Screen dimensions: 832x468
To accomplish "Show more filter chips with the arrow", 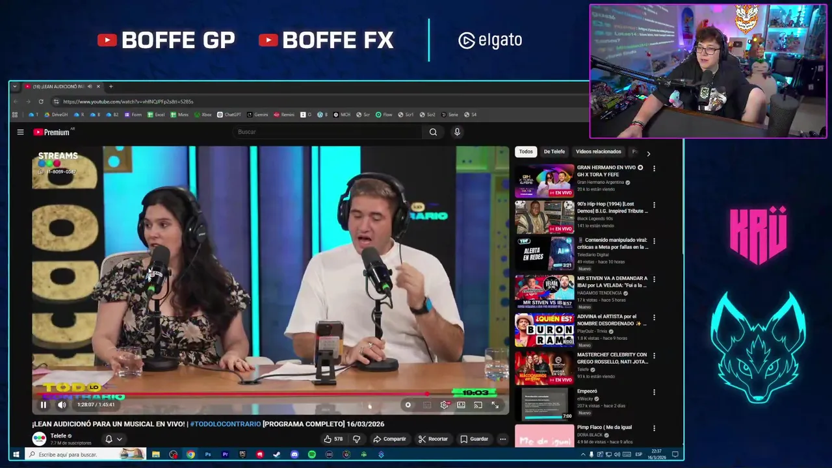I will coord(648,153).
